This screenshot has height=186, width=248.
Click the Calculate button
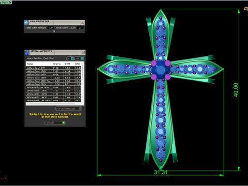tap(55, 122)
